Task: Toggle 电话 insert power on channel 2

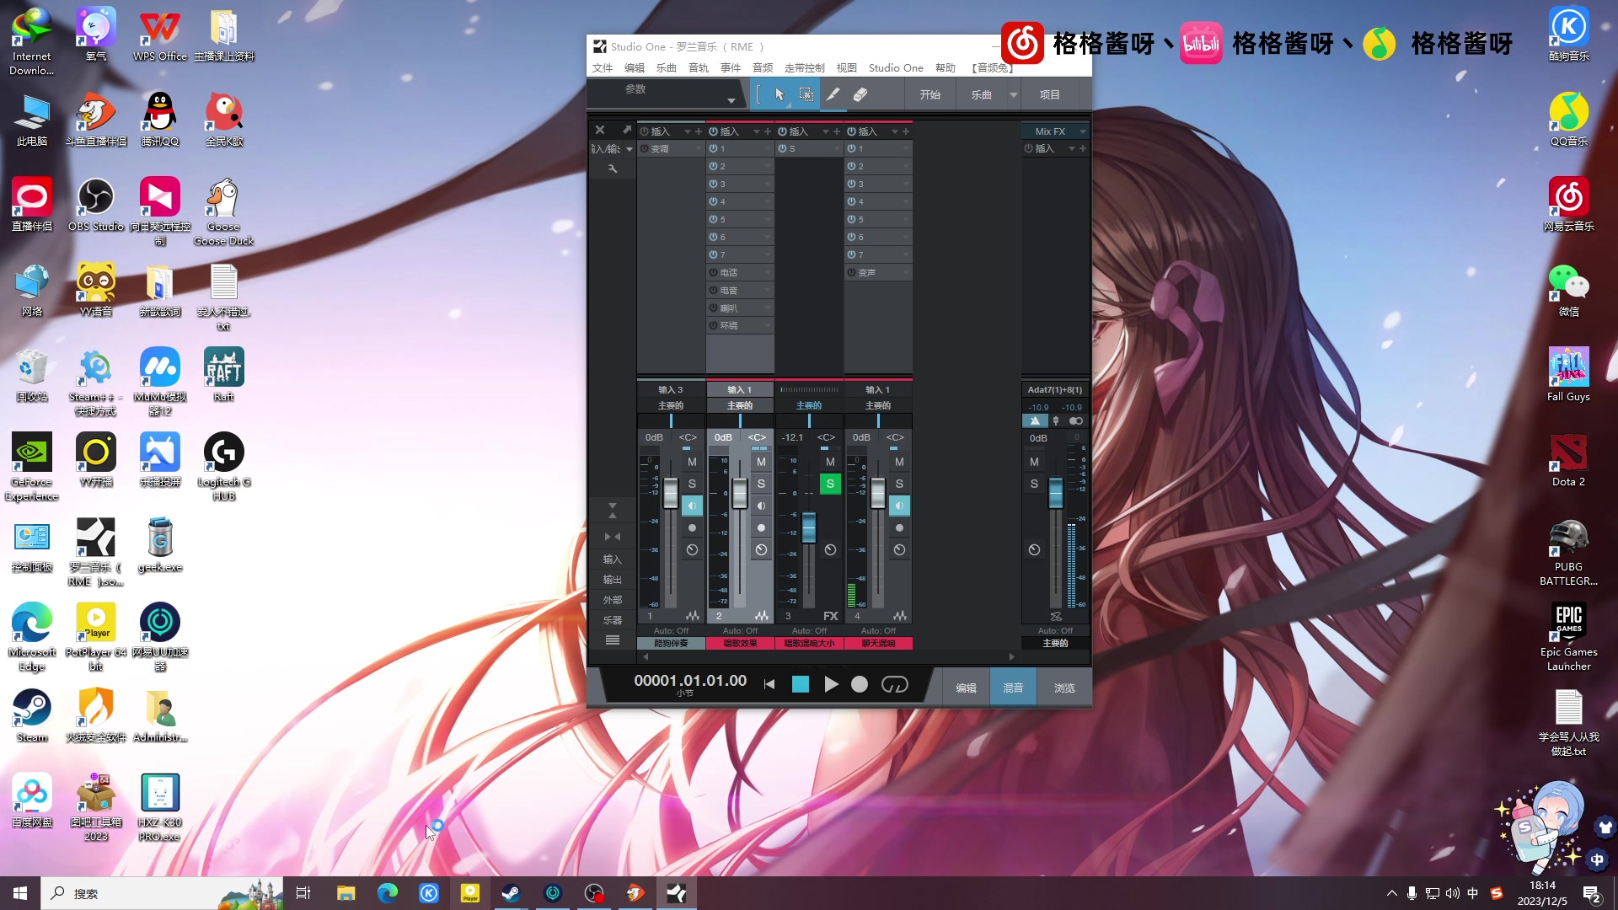Action: [x=714, y=272]
